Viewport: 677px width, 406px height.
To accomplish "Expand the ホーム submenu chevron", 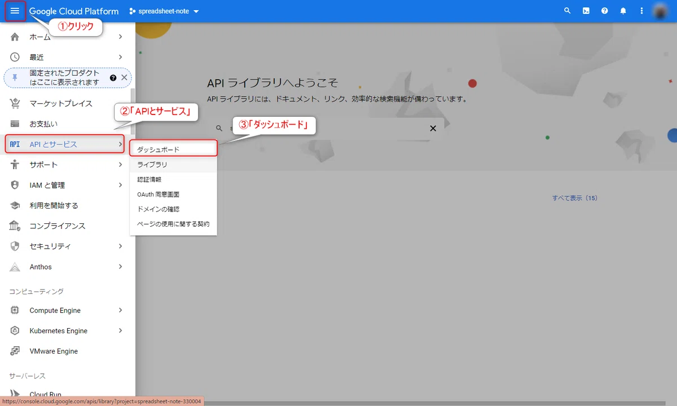I will tap(120, 37).
